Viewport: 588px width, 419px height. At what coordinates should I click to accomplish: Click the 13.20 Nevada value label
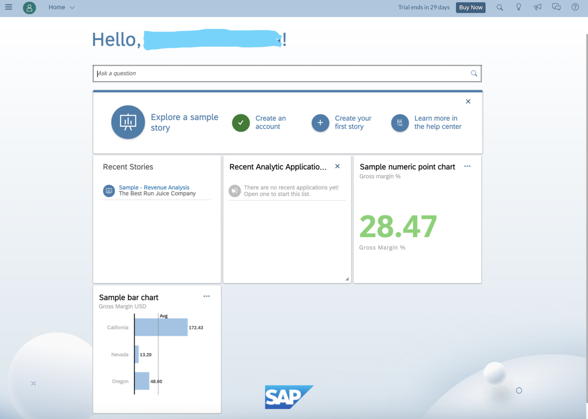pos(146,354)
